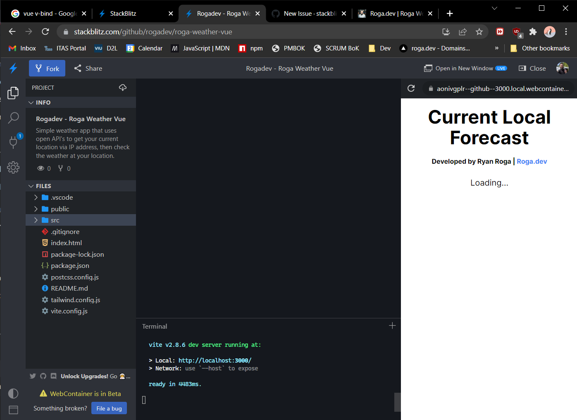The width and height of the screenshot is (577, 420).
Task: Open the Roga.dev link in the preview
Action: coord(532,161)
